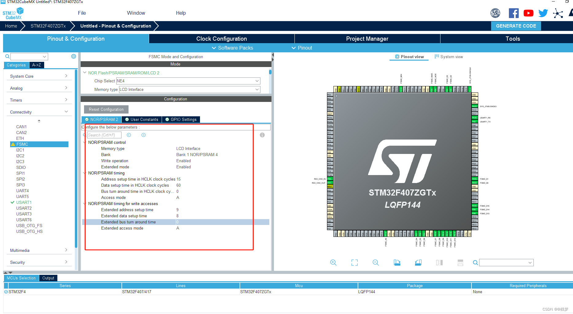Click the GENERATE CODE button
Image resolution: width=573 pixels, height=314 pixels.
point(516,26)
